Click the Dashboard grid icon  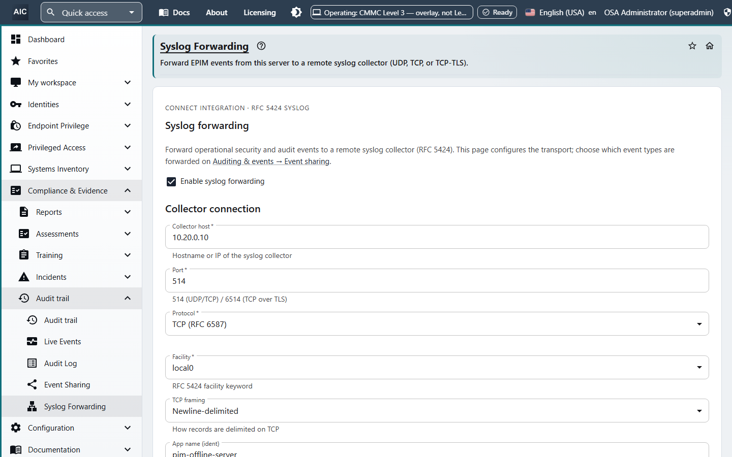[16, 39]
